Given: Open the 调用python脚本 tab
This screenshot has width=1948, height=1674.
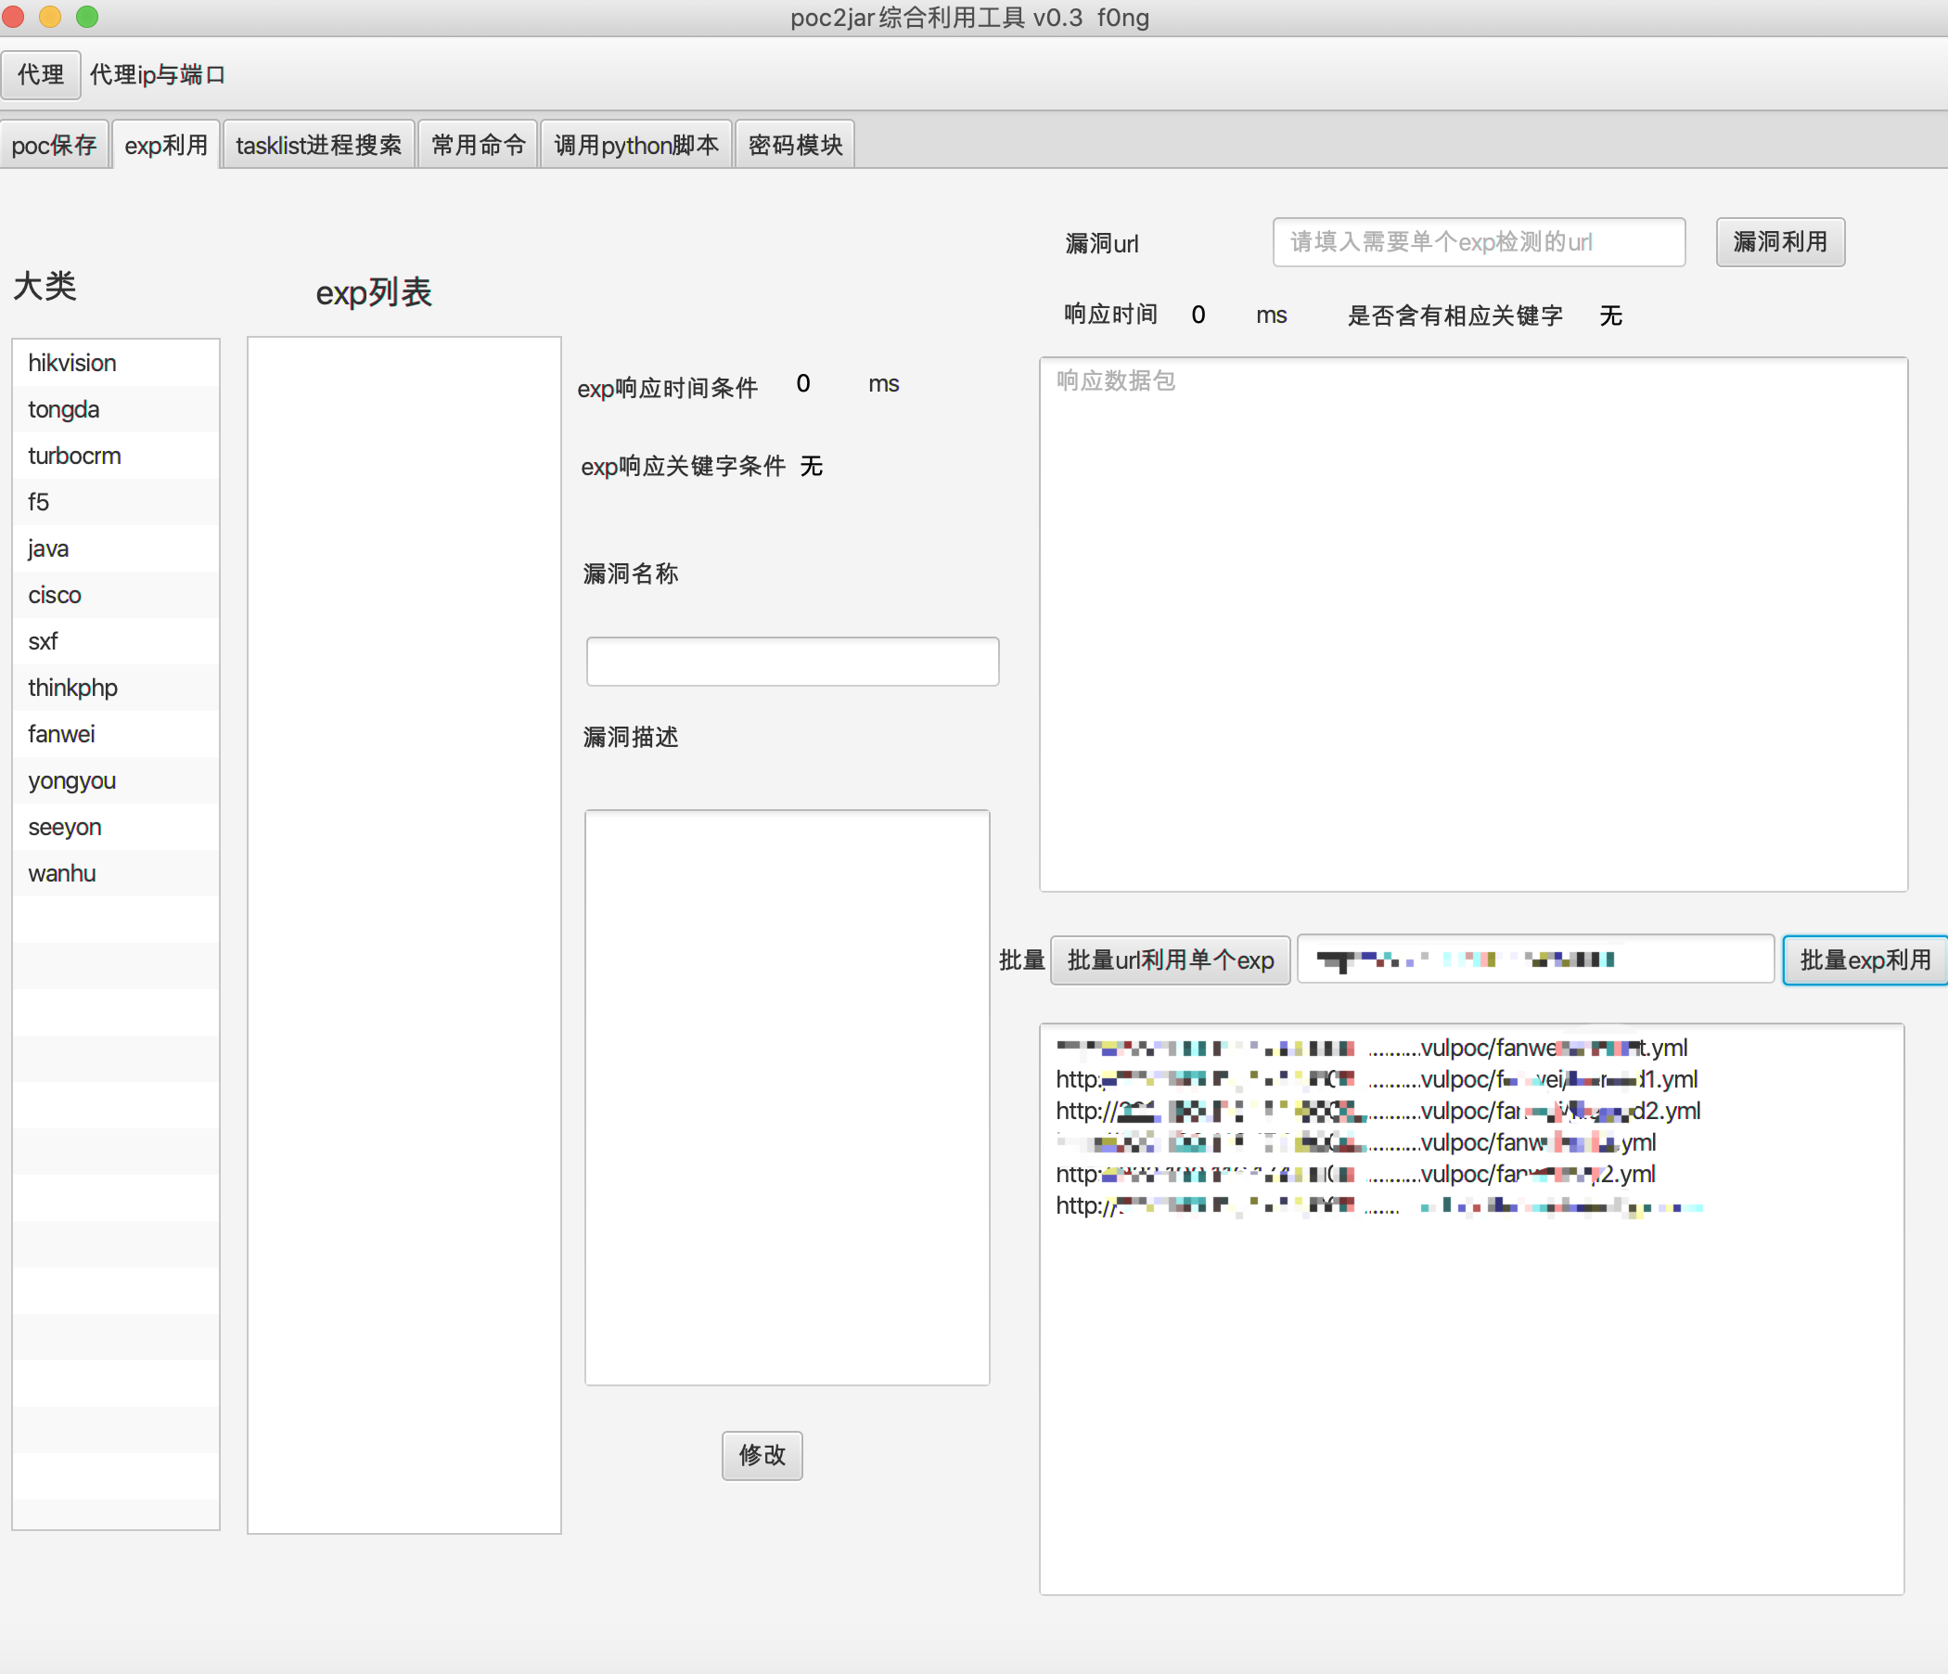Looking at the screenshot, I should [x=635, y=145].
